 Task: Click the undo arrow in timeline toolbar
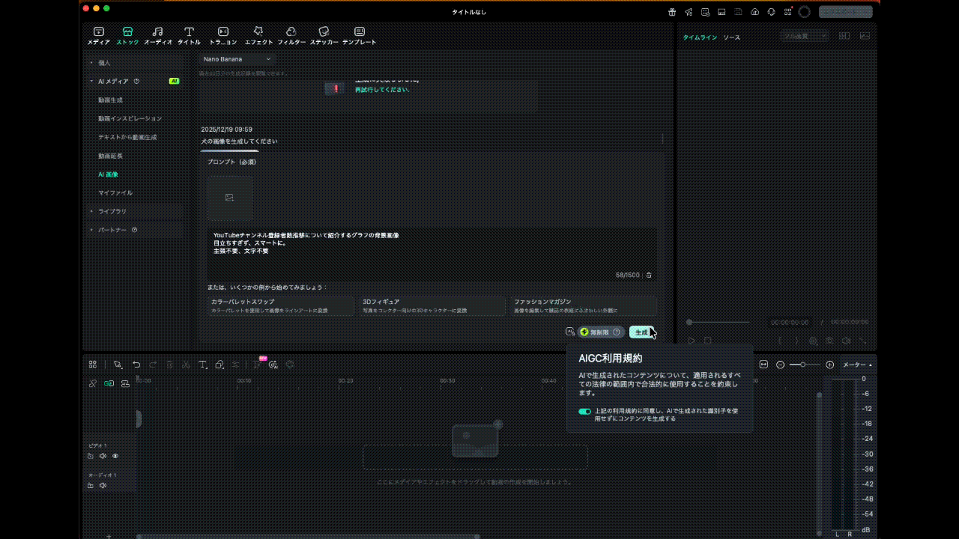pyautogui.click(x=136, y=365)
